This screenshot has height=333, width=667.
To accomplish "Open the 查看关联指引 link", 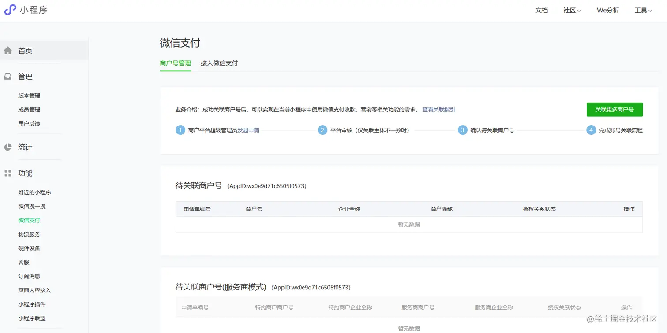I will pos(439,110).
